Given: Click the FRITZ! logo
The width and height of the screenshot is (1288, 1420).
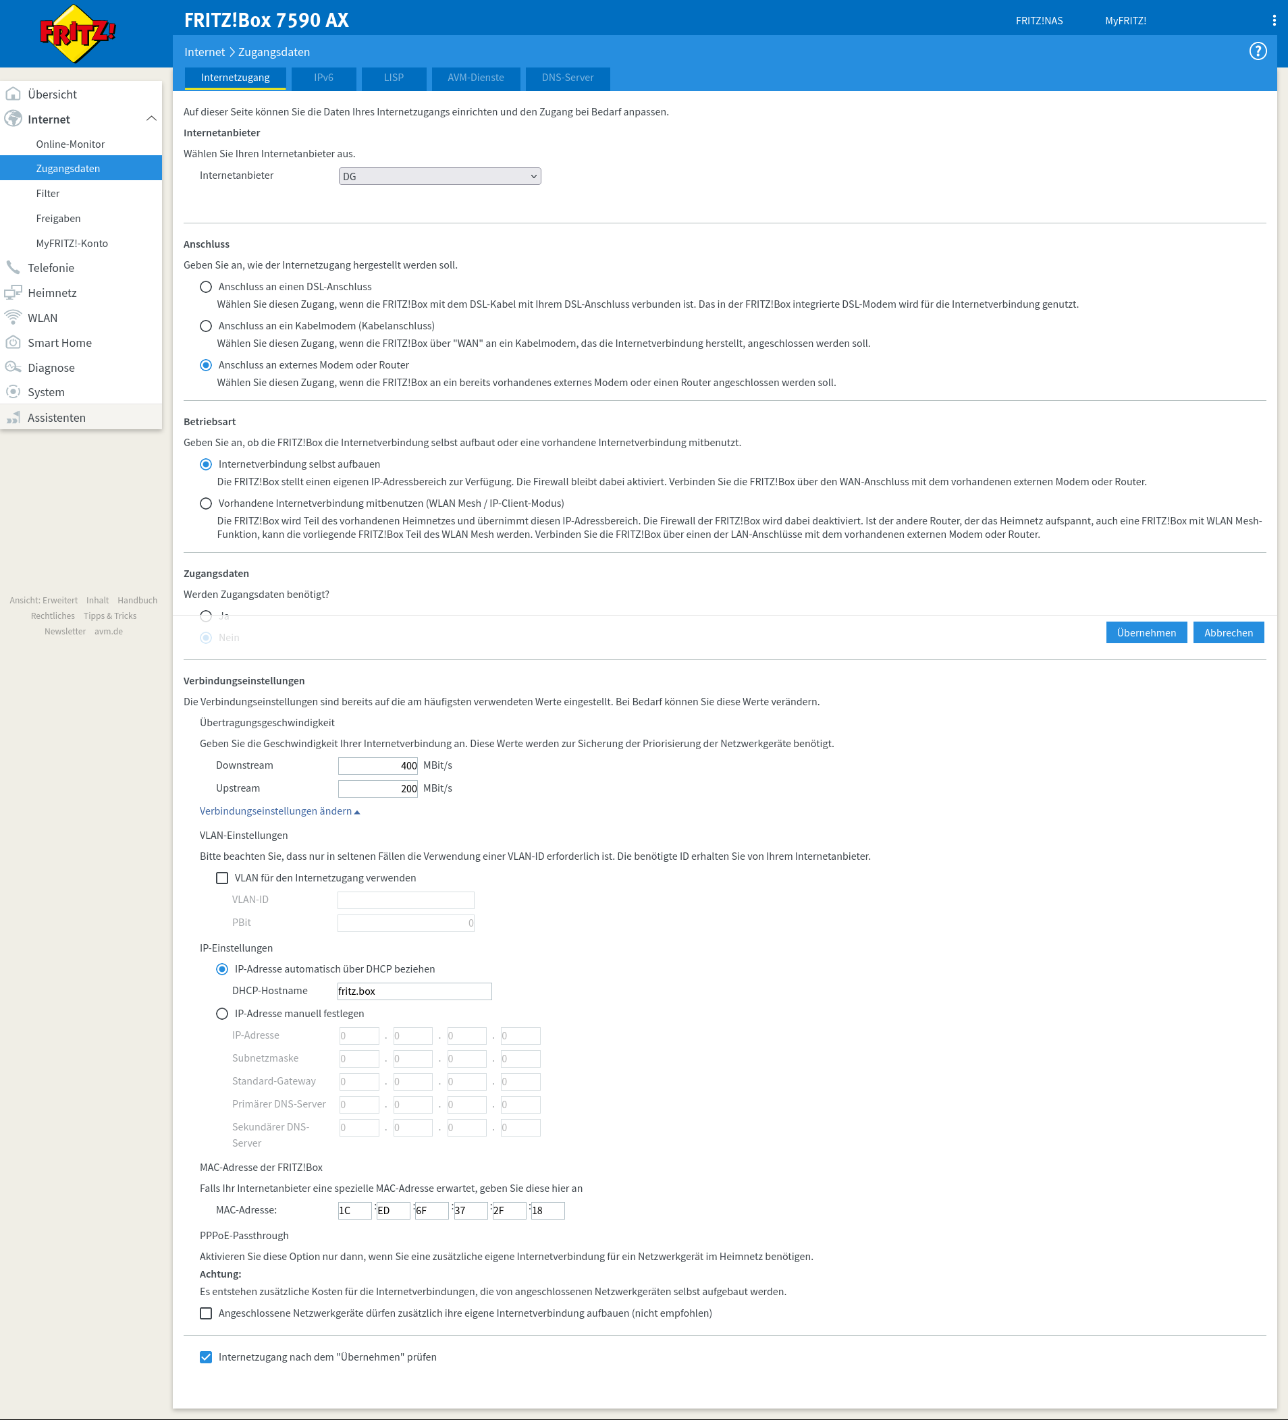Looking at the screenshot, I should 78,33.
